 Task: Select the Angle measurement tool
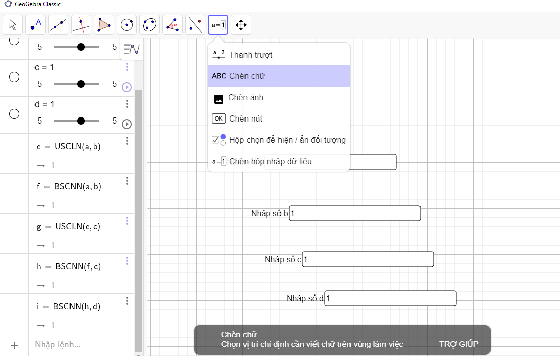coord(172,24)
